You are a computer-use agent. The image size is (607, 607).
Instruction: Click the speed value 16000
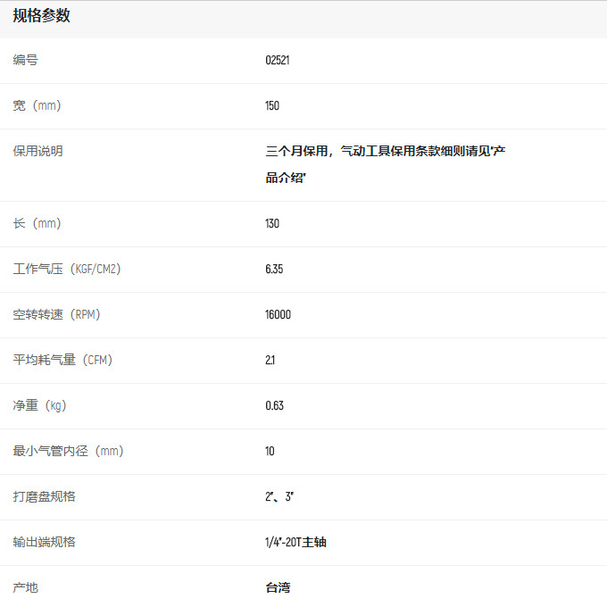[x=278, y=315]
